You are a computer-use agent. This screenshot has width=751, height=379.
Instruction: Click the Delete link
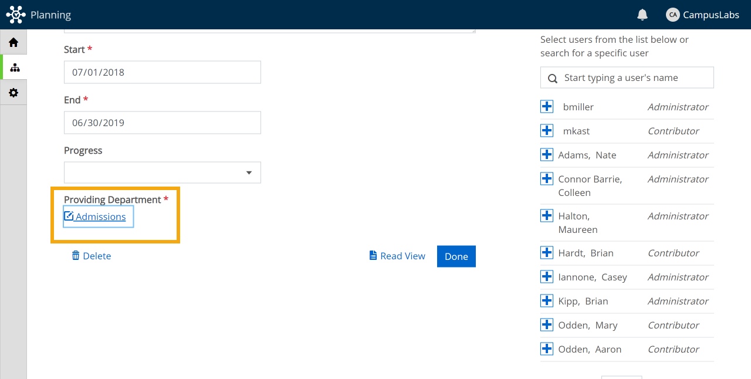tap(92, 256)
